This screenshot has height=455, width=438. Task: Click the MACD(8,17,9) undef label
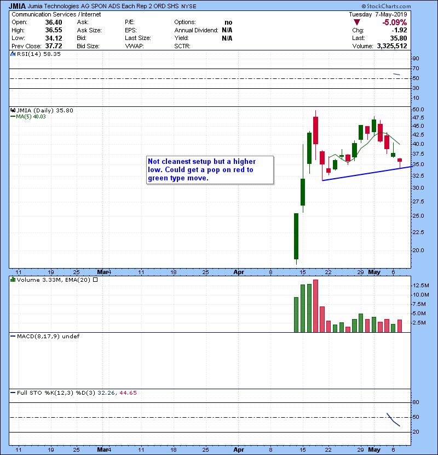pyautogui.click(x=48, y=337)
